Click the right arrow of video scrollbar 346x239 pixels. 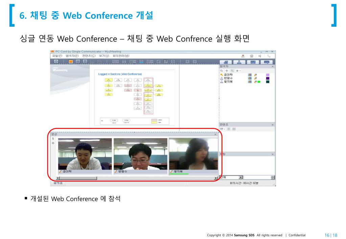pos(216,178)
